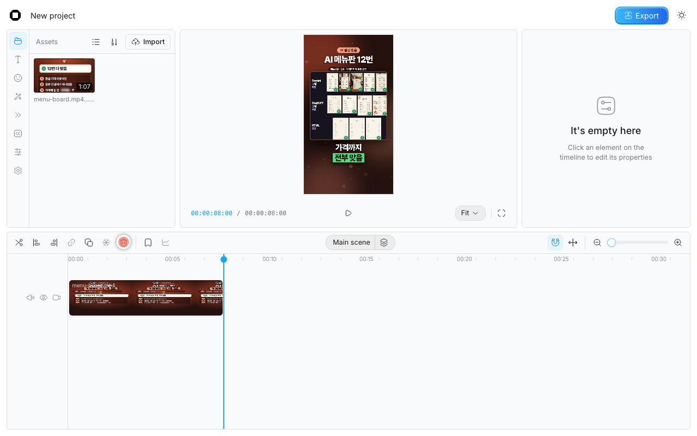697x436 pixels.
Task: Click the current timecode 00:00:08:00
Action: [x=212, y=213]
